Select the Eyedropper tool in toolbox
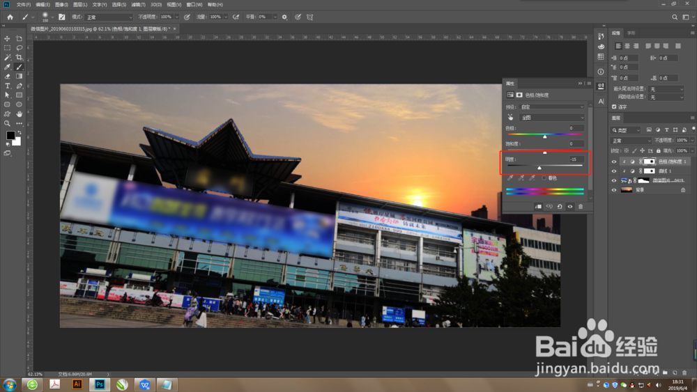This screenshot has height=392, width=697. (x=7, y=67)
